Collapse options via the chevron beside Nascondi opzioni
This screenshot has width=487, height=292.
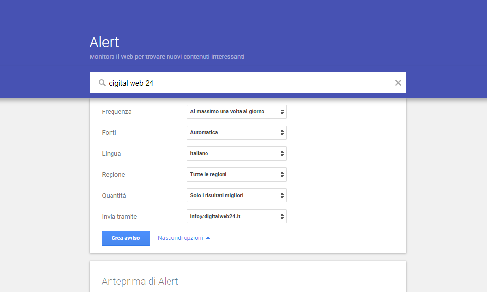pyautogui.click(x=208, y=237)
